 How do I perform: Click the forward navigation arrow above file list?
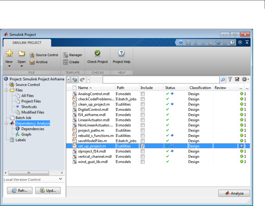tap(82, 79)
